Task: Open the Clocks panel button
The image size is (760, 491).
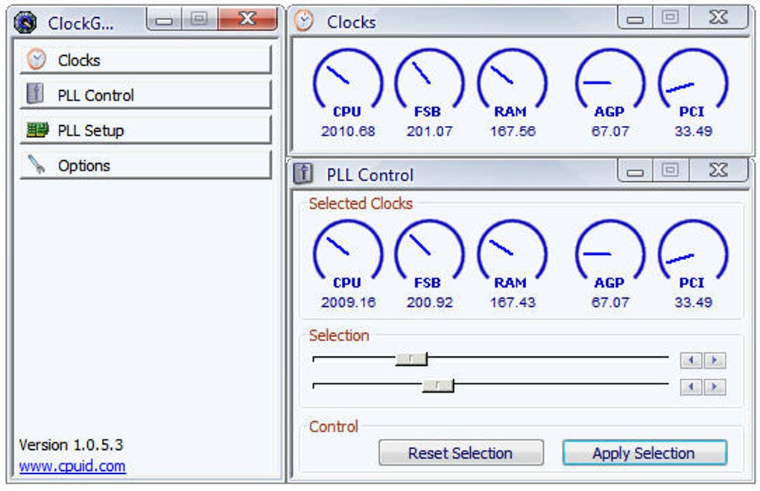Action: coord(145,60)
